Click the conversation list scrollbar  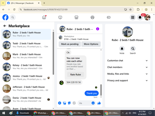coord(53,53)
